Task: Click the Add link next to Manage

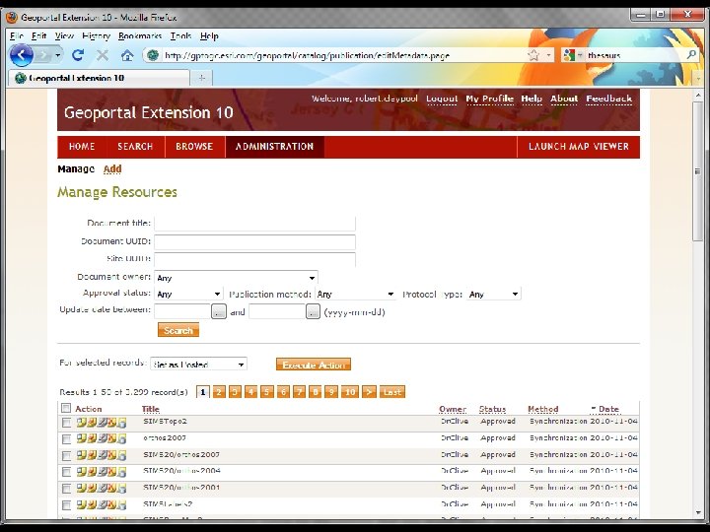Action: [112, 168]
